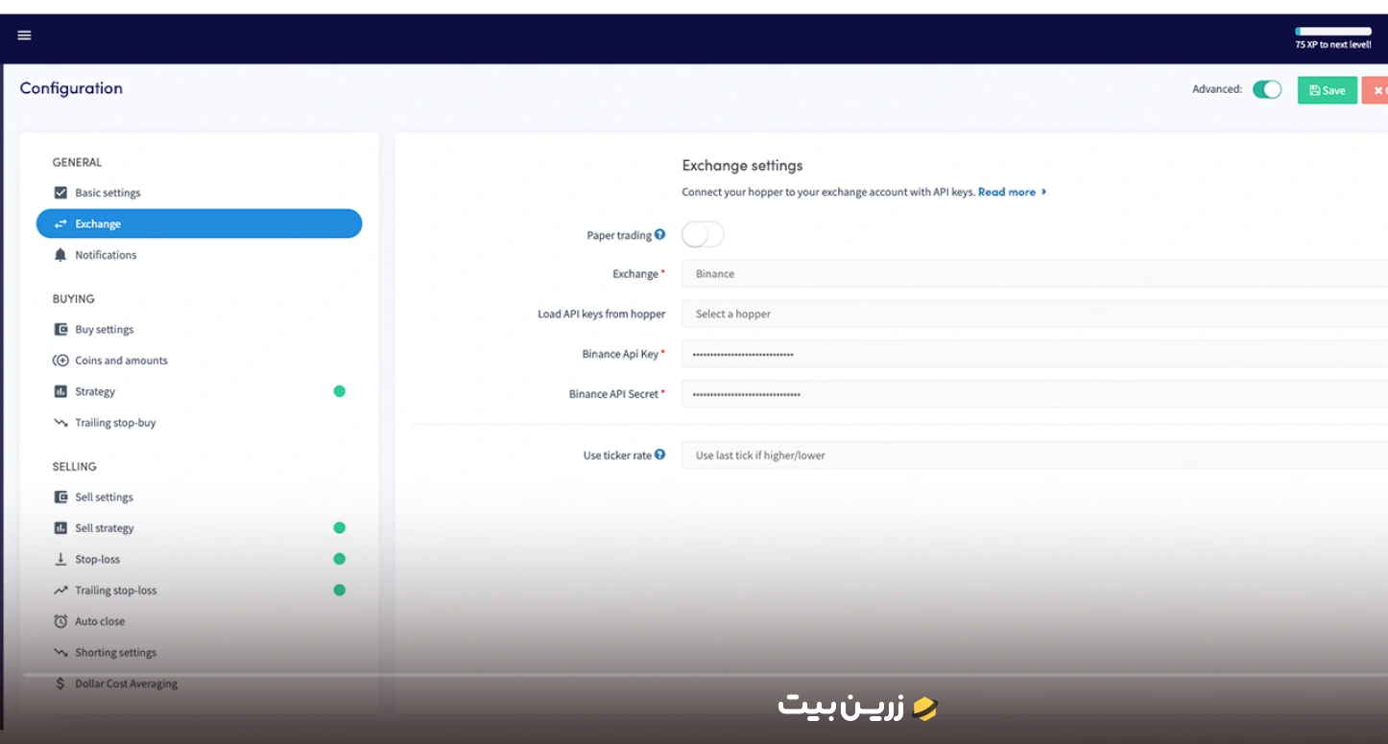
Task: Click the green Save button
Action: tap(1328, 90)
